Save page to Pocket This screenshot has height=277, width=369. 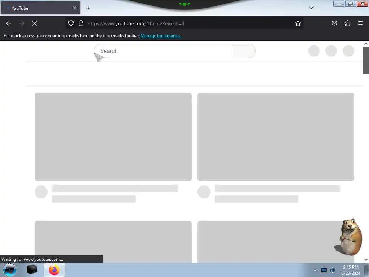tap(334, 23)
